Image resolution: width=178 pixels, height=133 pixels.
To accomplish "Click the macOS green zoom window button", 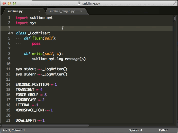I will coord(14,3).
